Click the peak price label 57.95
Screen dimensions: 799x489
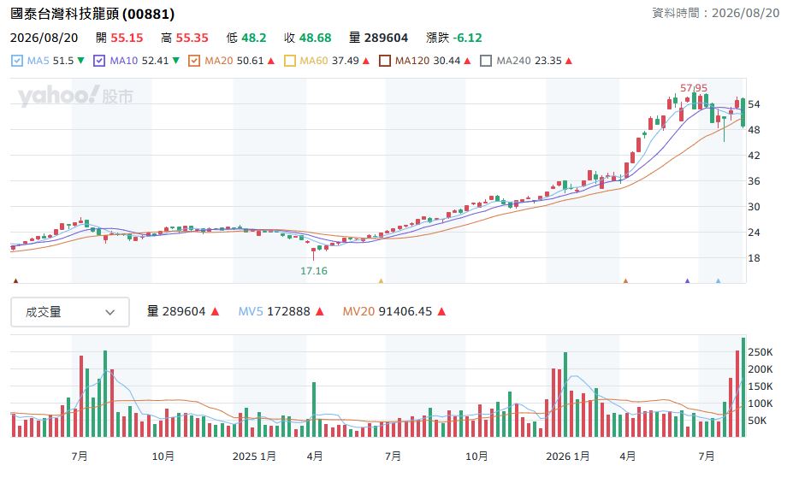694,88
